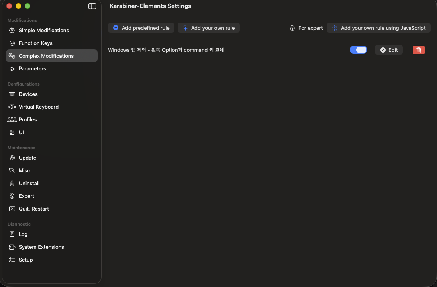Click the Quit, Restart x-box icon
The height and width of the screenshot is (287, 437).
[x=12, y=209]
